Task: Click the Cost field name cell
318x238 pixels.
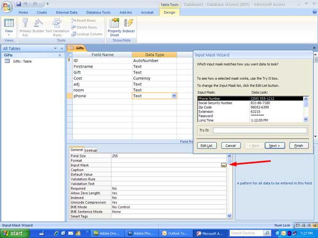Action: point(102,78)
